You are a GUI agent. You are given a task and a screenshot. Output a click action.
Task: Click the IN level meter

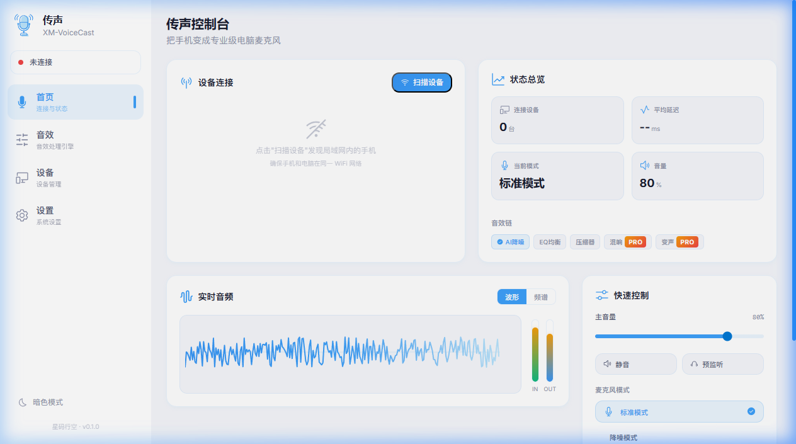pos(535,351)
